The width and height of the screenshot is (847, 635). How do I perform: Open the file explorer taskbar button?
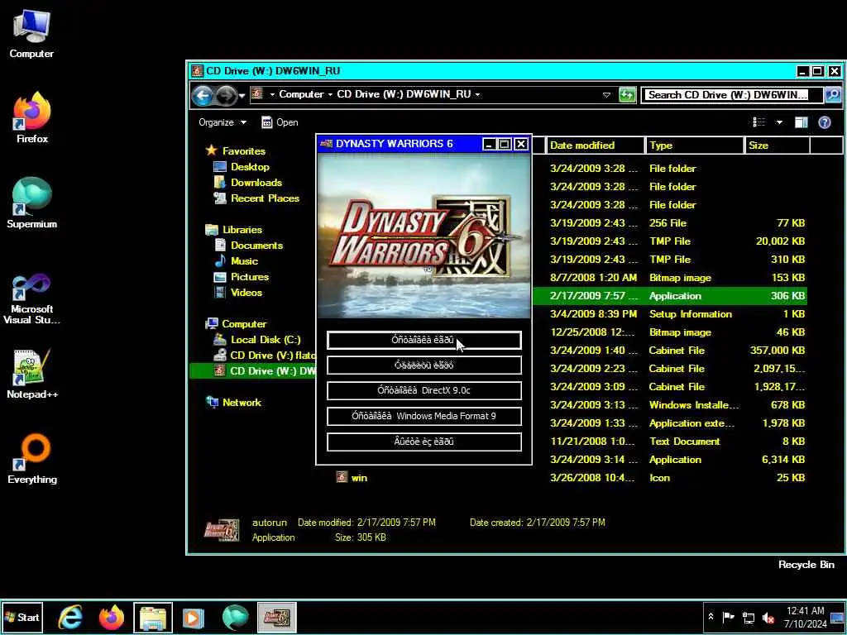[153, 617]
